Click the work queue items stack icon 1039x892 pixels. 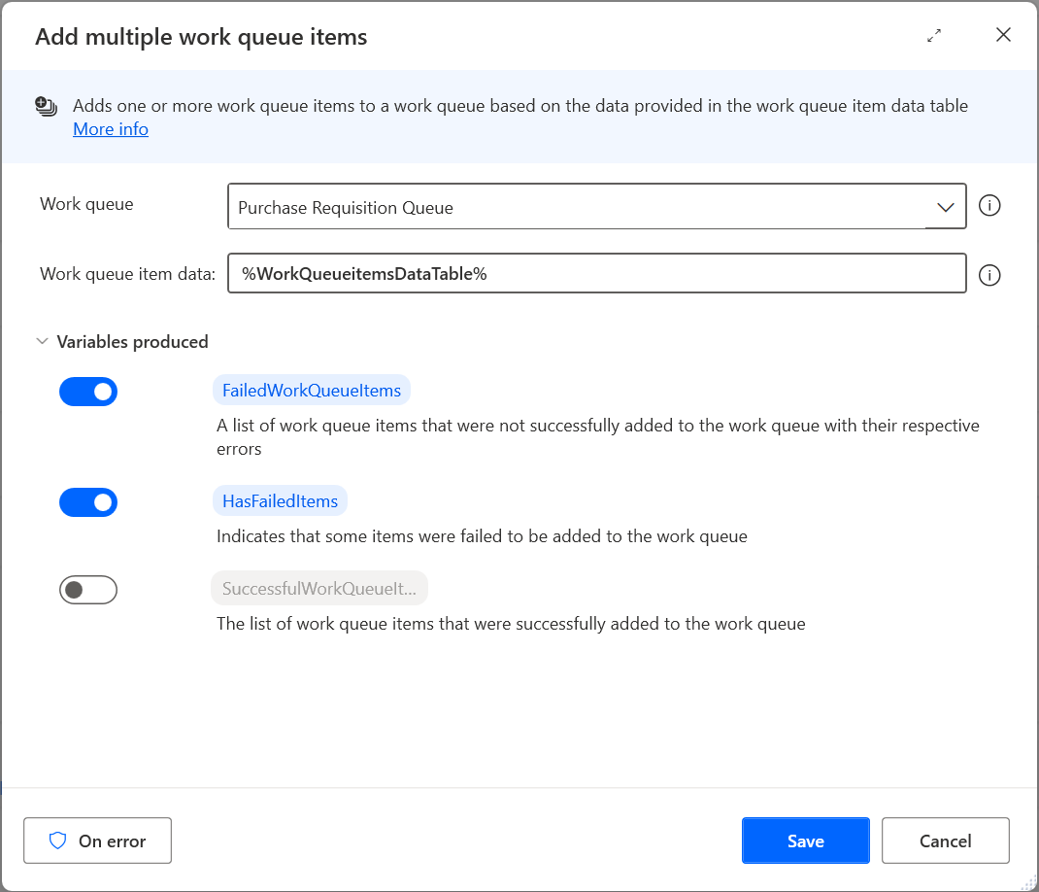(46, 106)
